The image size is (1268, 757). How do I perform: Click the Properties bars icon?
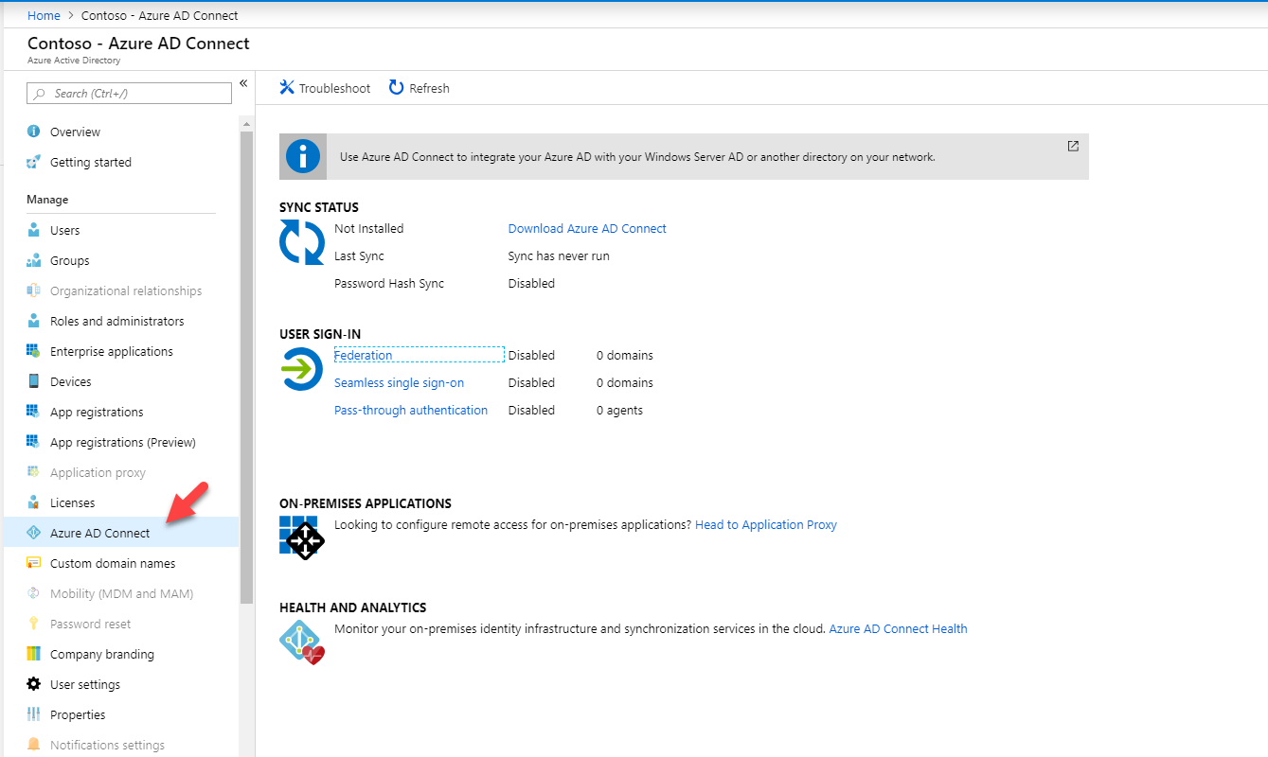pyautogui.click(x=34, y=714)
